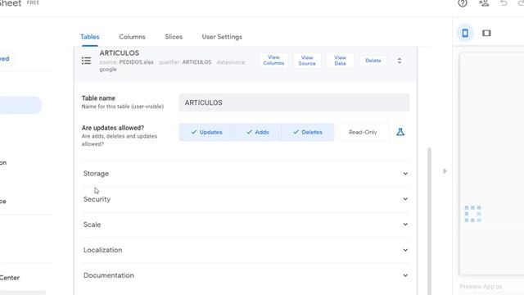The image size is (524, 295).
Task: Switch to the Tables tab
Action: pyautogui.click(x=89, y=37)
